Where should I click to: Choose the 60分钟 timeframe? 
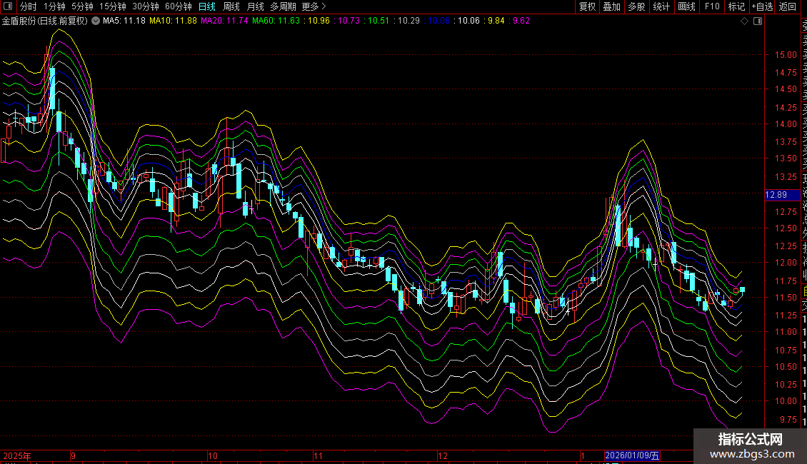179,7
